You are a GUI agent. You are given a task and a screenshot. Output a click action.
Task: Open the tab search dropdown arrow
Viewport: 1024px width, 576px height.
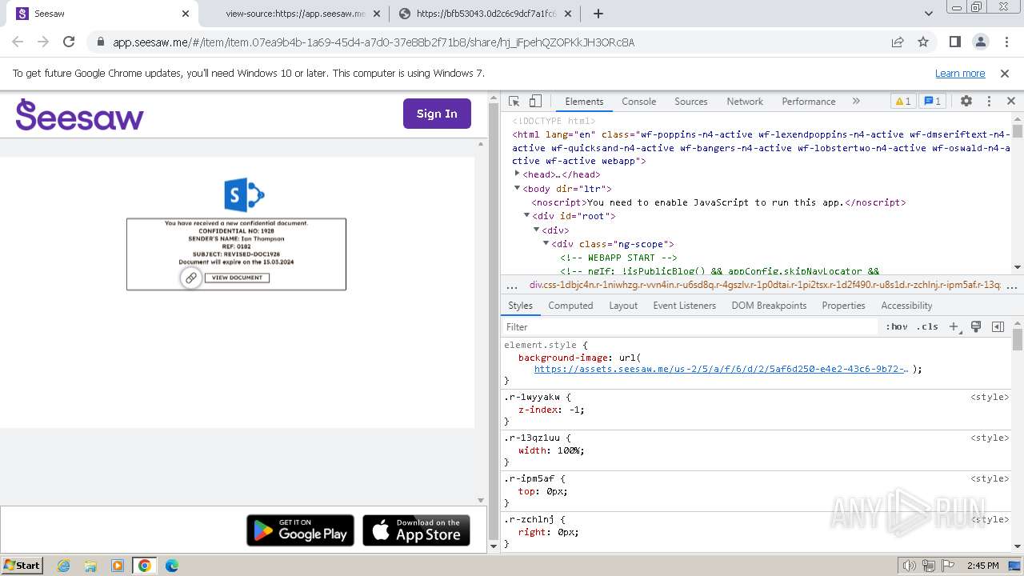928,14
